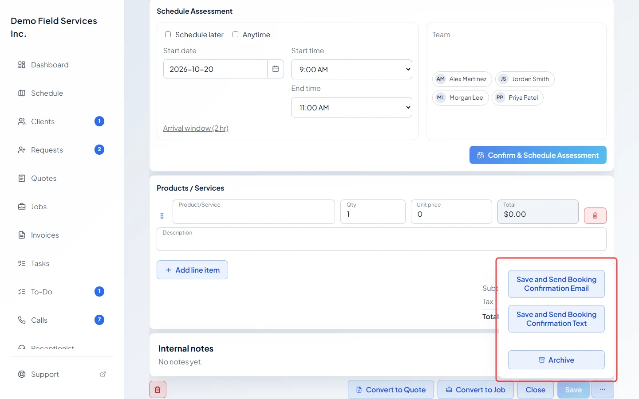Click Convert to Job button
Viewport: 639px width, 399px height.
pos(476,390)
